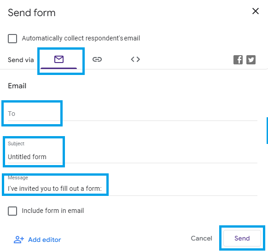Click the blue scrollbar on right edge
This screenshot has width=268, height=252.
tap(267, 131)
